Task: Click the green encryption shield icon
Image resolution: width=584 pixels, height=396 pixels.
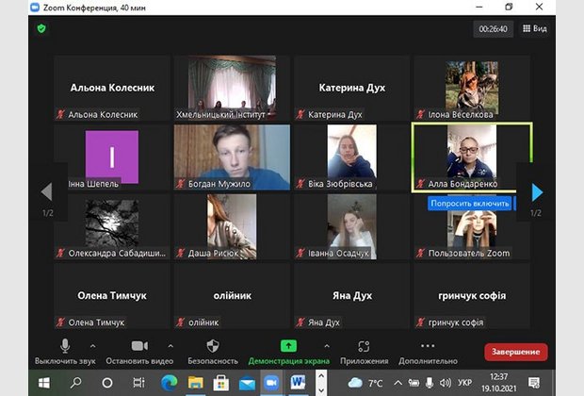Action: (41, 29)
